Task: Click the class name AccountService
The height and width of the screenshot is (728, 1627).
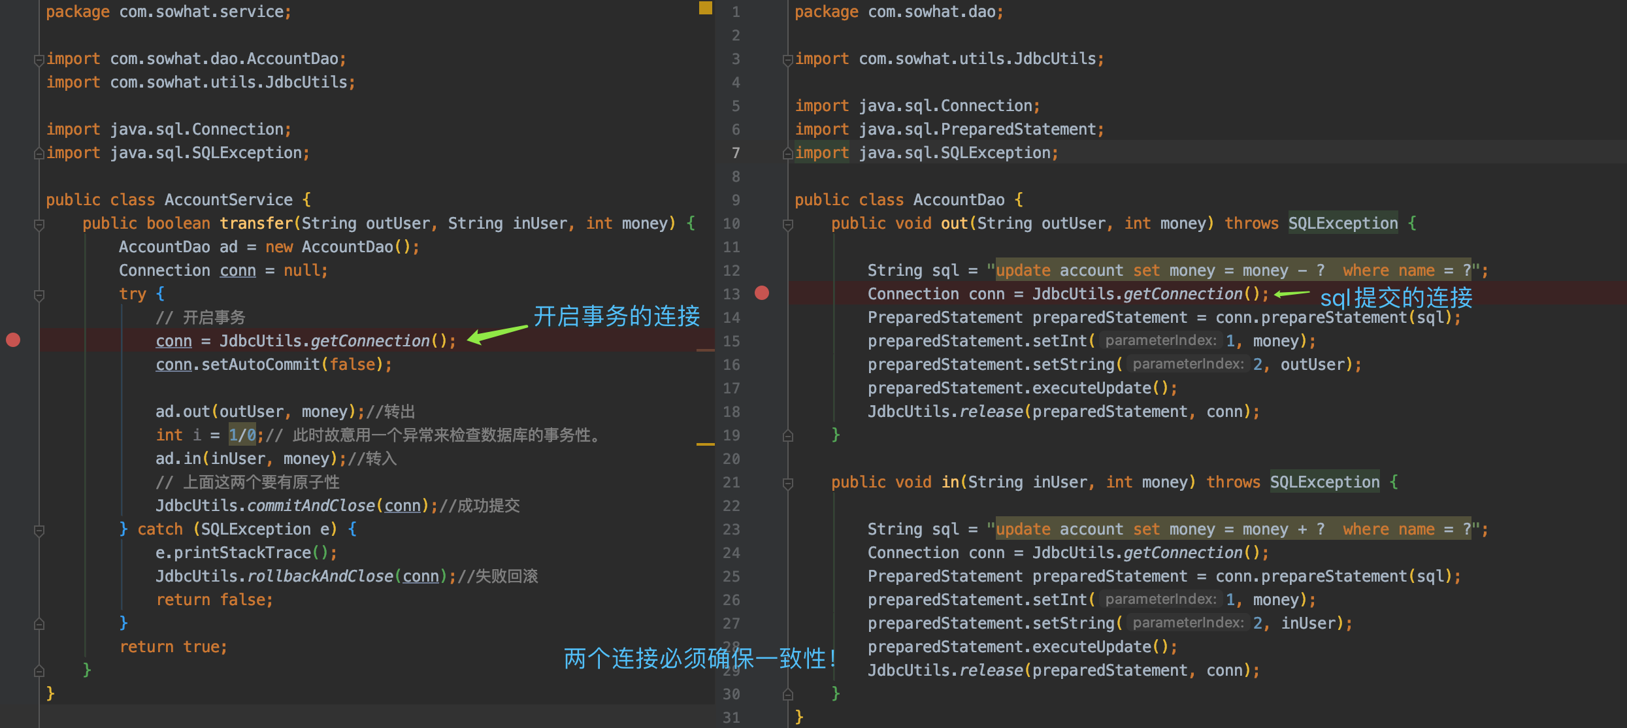Action: tap(228, 200)
